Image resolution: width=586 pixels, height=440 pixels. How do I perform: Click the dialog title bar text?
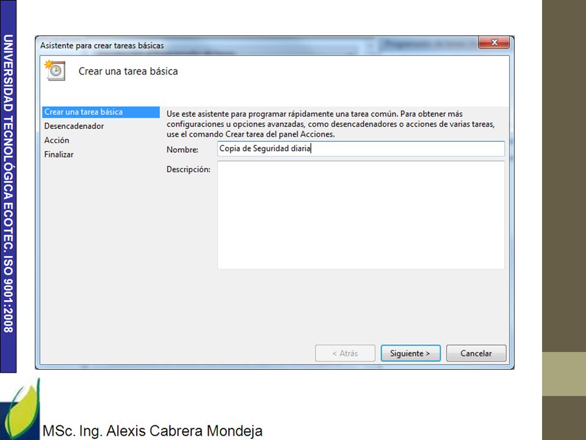point(102,46)
